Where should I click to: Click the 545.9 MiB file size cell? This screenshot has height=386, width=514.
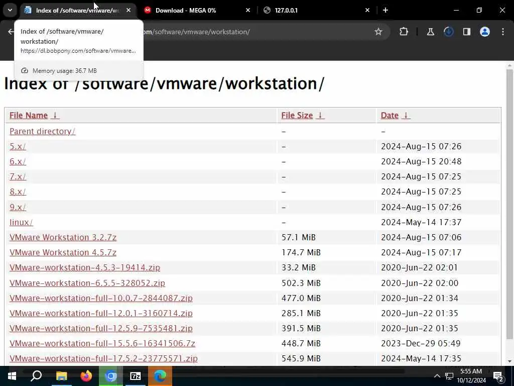point(301,358)
